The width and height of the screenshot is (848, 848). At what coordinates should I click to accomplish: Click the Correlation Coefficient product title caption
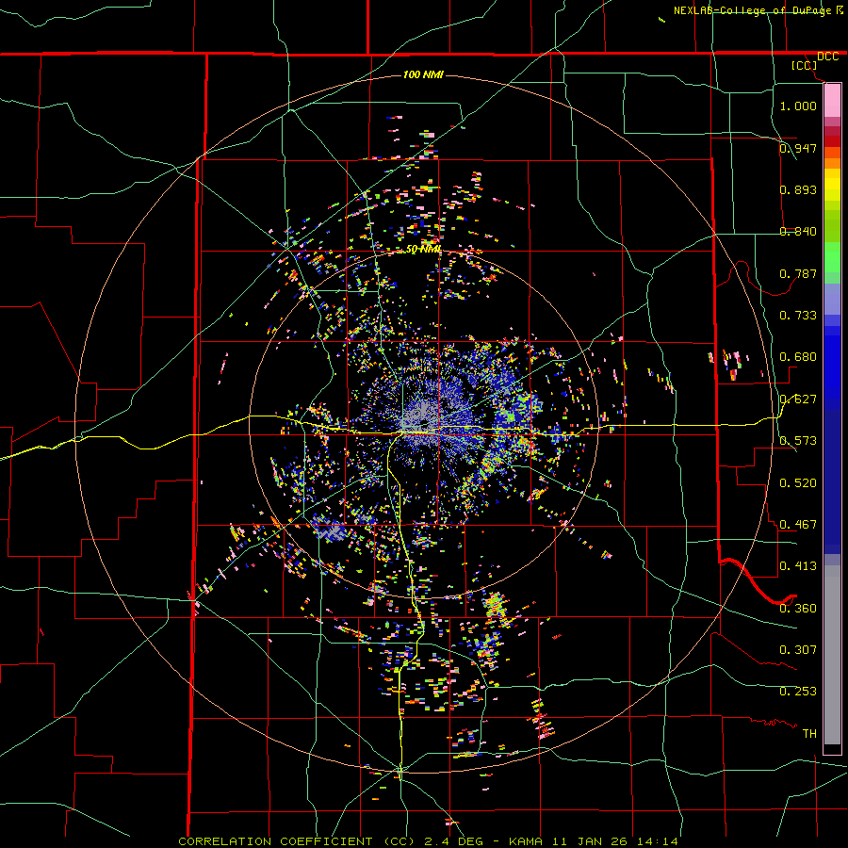point(428,841)
